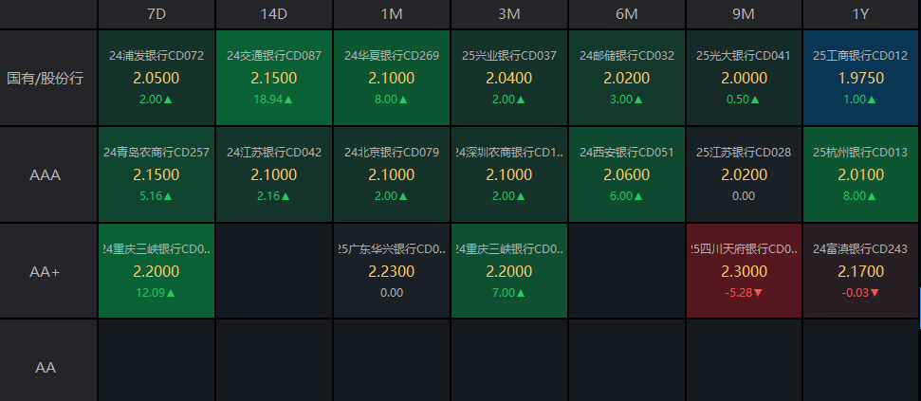Click the AAA rating row label
Screen dimensions: 921x401
pos(46,175)
